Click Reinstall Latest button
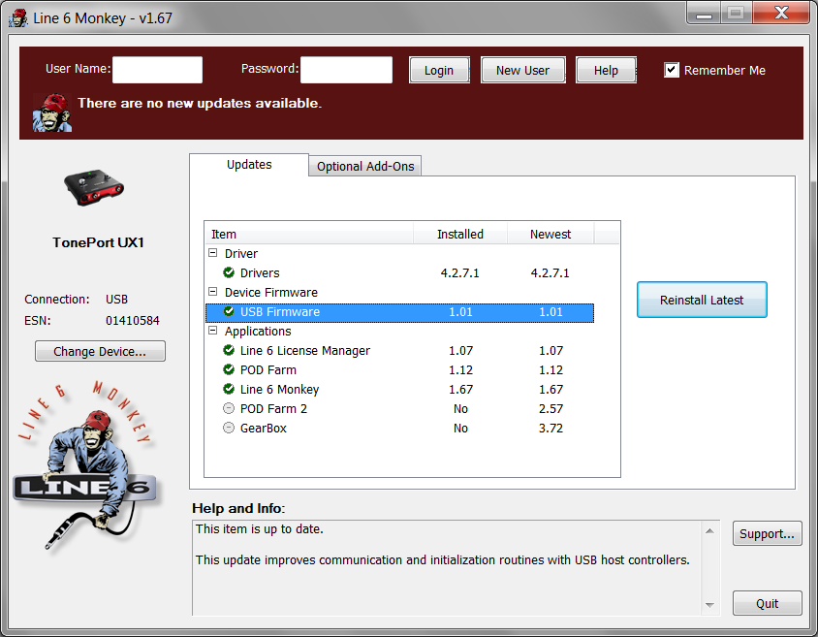The width and height of the screenshot is (818, 637). [702, 300]
